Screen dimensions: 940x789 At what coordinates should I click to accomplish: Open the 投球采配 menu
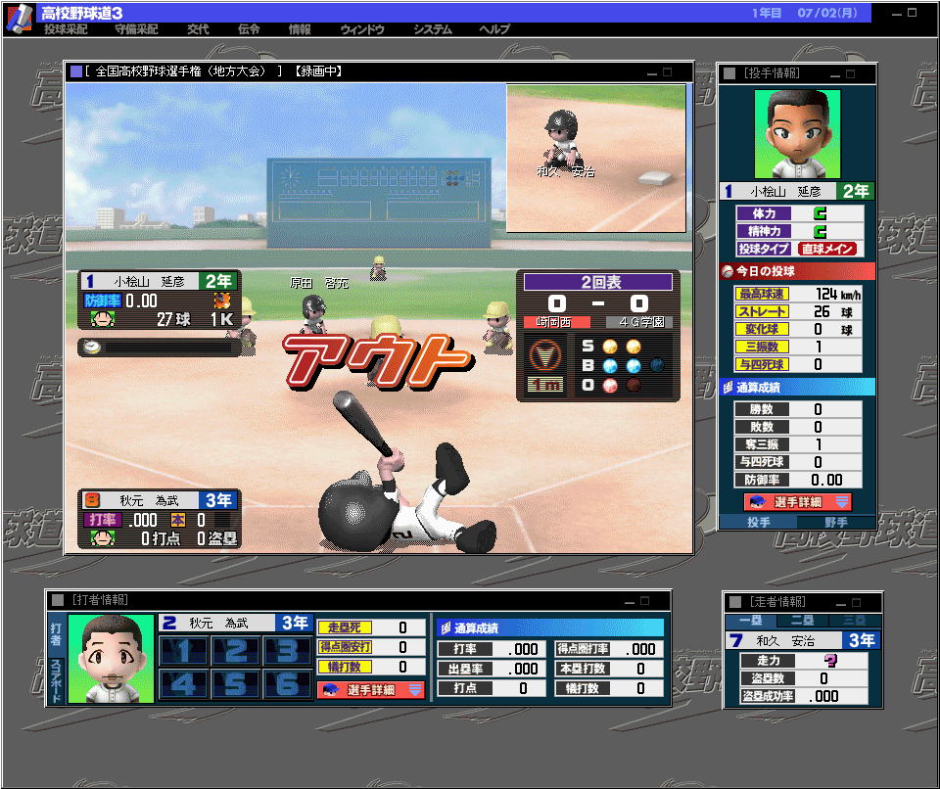point(66,30)
